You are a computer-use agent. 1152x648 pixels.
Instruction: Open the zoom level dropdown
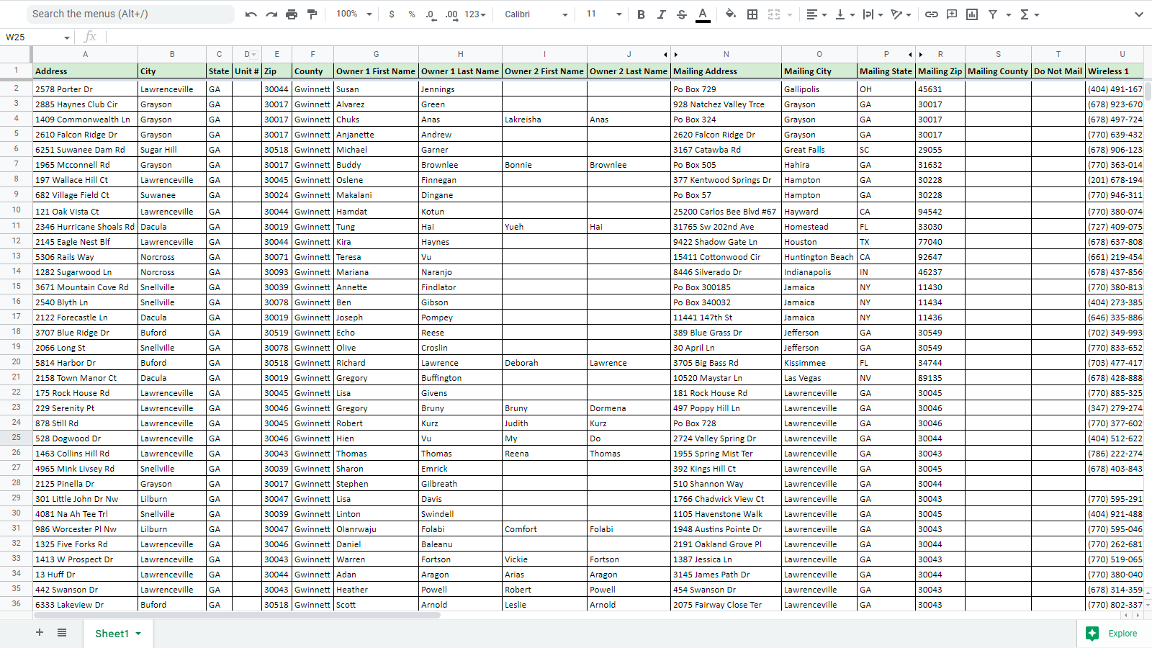pyautogui.click(x=354, y=14)
